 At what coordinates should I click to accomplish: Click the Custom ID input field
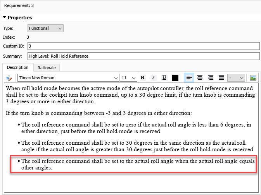pyautogui.click(x=143, y=46)
